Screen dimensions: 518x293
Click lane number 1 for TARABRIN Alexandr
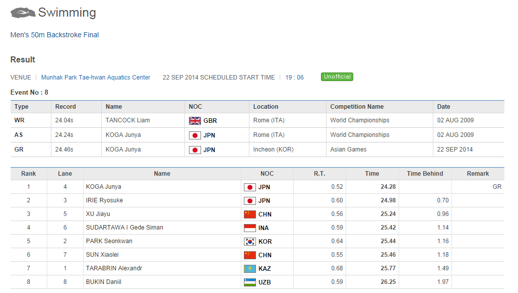coord(65,268)
